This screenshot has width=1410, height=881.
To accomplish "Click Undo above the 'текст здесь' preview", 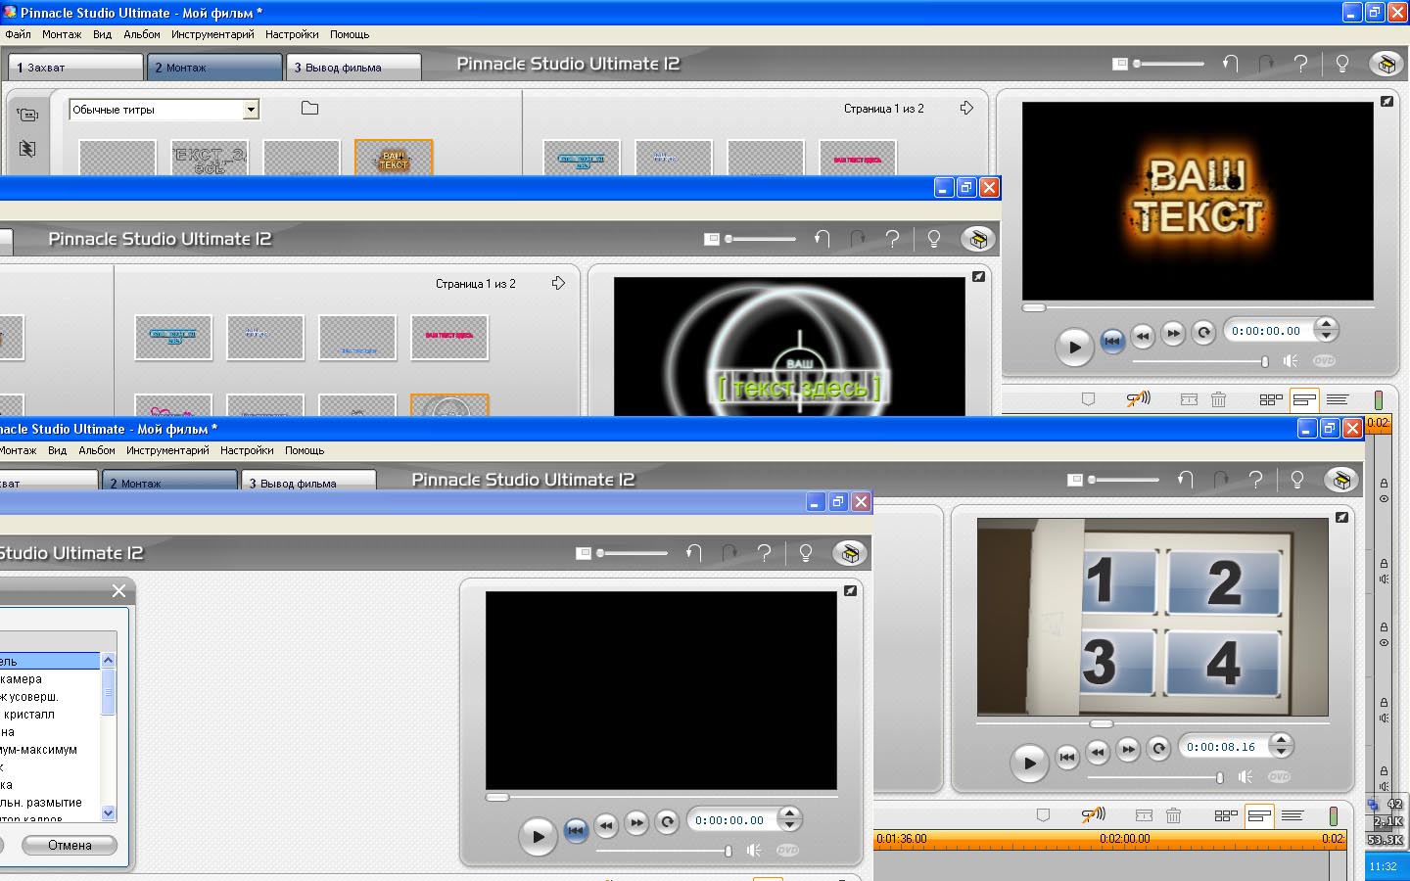I will pos(822,239).
